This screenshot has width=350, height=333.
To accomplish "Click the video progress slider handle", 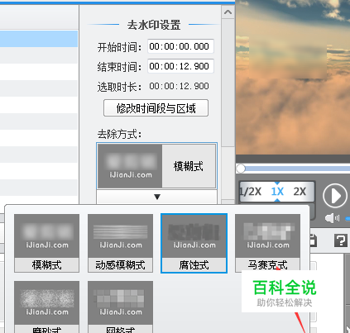I will (x=241, y=169).
